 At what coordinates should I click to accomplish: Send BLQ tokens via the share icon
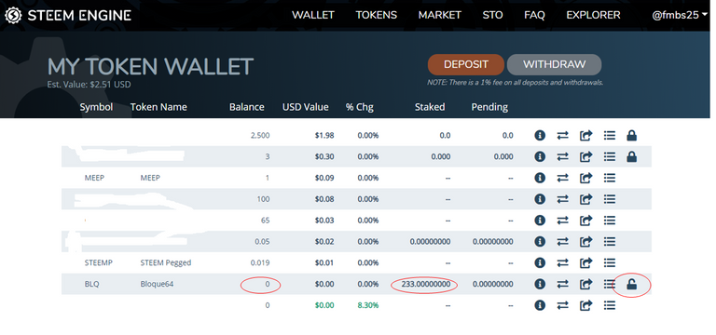(x=585, y=284)
